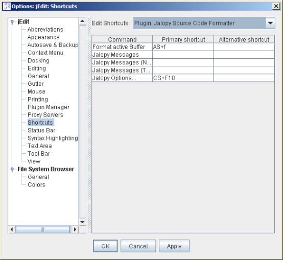Select the Context Menu option
Viewport: 283px width, 260px height.
45,53
